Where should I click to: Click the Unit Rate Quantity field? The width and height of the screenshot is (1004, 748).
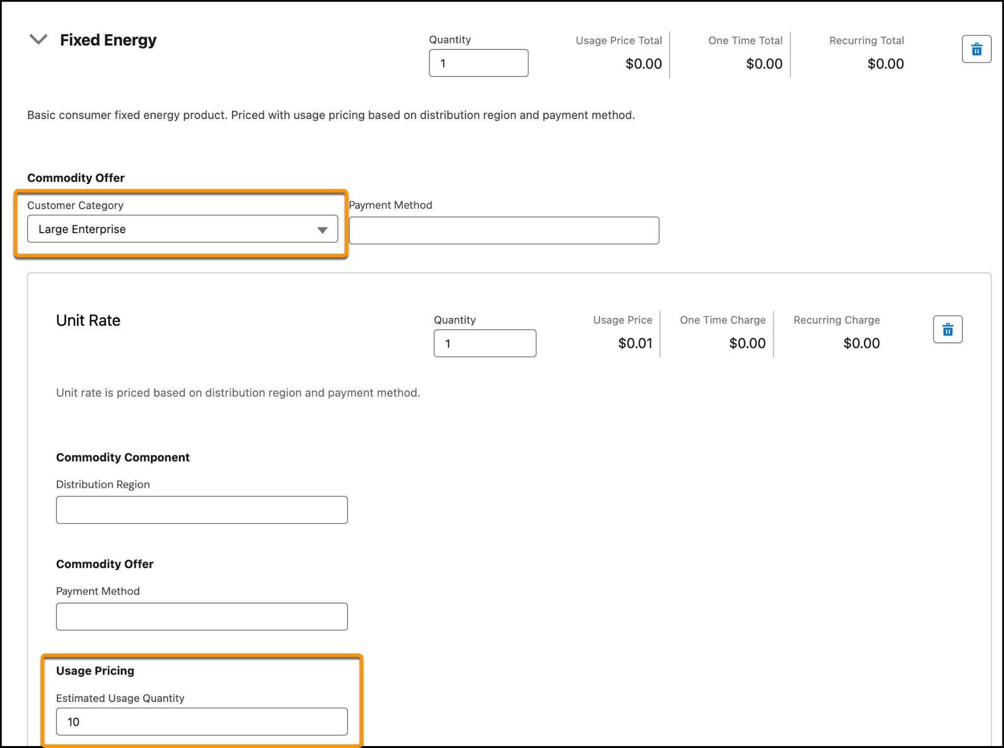click(x=485, y=343)
